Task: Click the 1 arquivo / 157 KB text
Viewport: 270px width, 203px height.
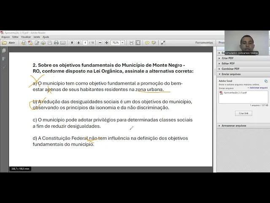Action: point(259,105)
